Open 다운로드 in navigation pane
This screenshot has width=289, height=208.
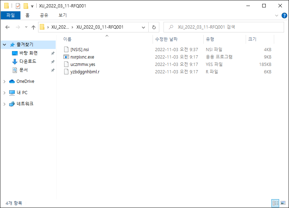(x=28, y=61)
